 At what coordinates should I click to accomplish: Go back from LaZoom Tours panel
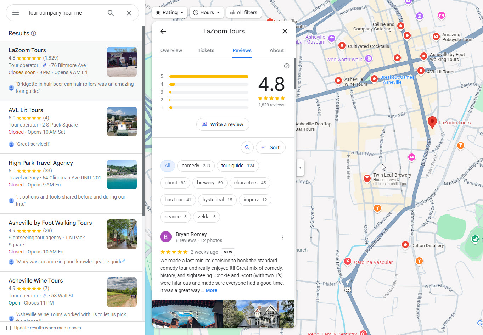tap(163, 31)
